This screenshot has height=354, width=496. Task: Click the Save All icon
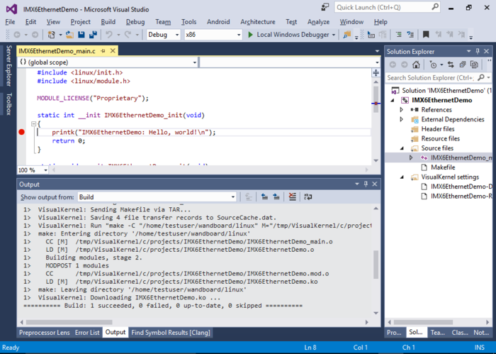(x=93, y=35)
